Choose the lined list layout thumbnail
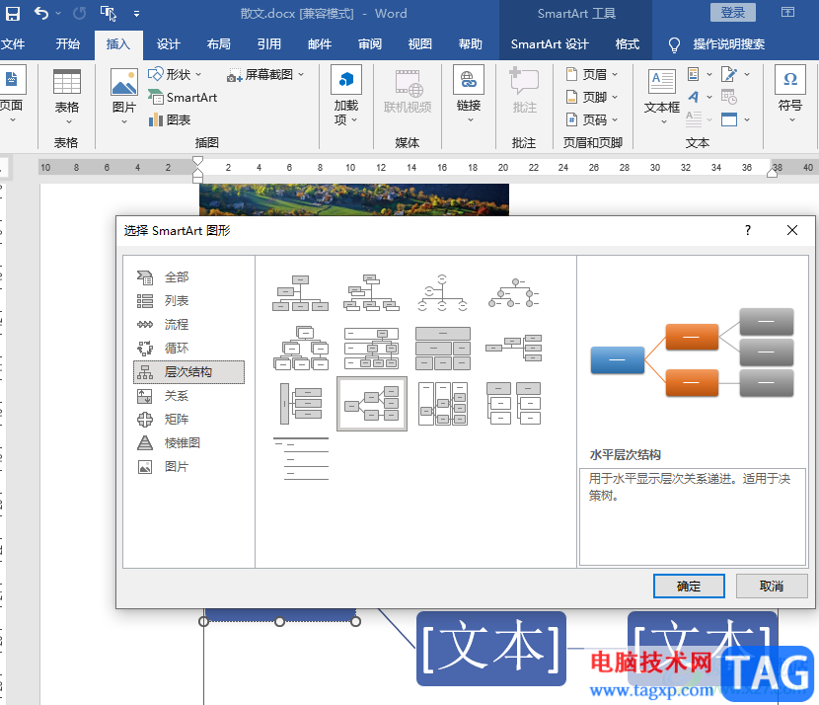This screenshot has height=705, width=819. coord(300,458)
